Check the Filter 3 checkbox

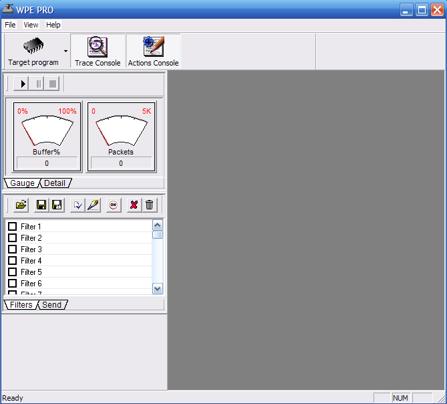tap(12, 249)
